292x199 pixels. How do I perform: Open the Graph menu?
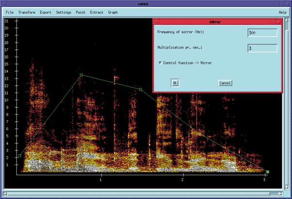(113, 12)
